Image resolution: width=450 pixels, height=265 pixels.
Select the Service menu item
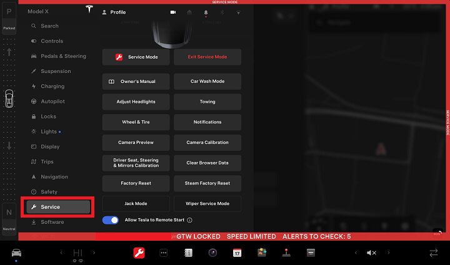58,207
